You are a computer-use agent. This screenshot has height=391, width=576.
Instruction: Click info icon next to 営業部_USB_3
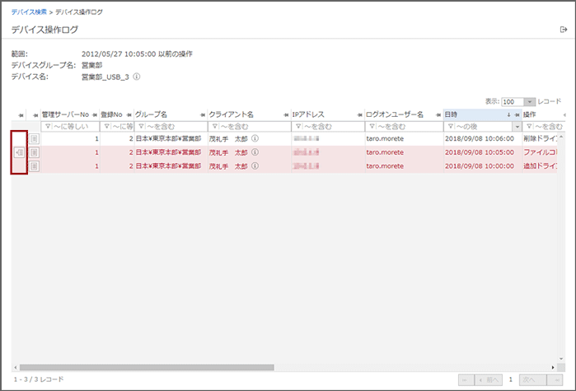click(136, 77)
